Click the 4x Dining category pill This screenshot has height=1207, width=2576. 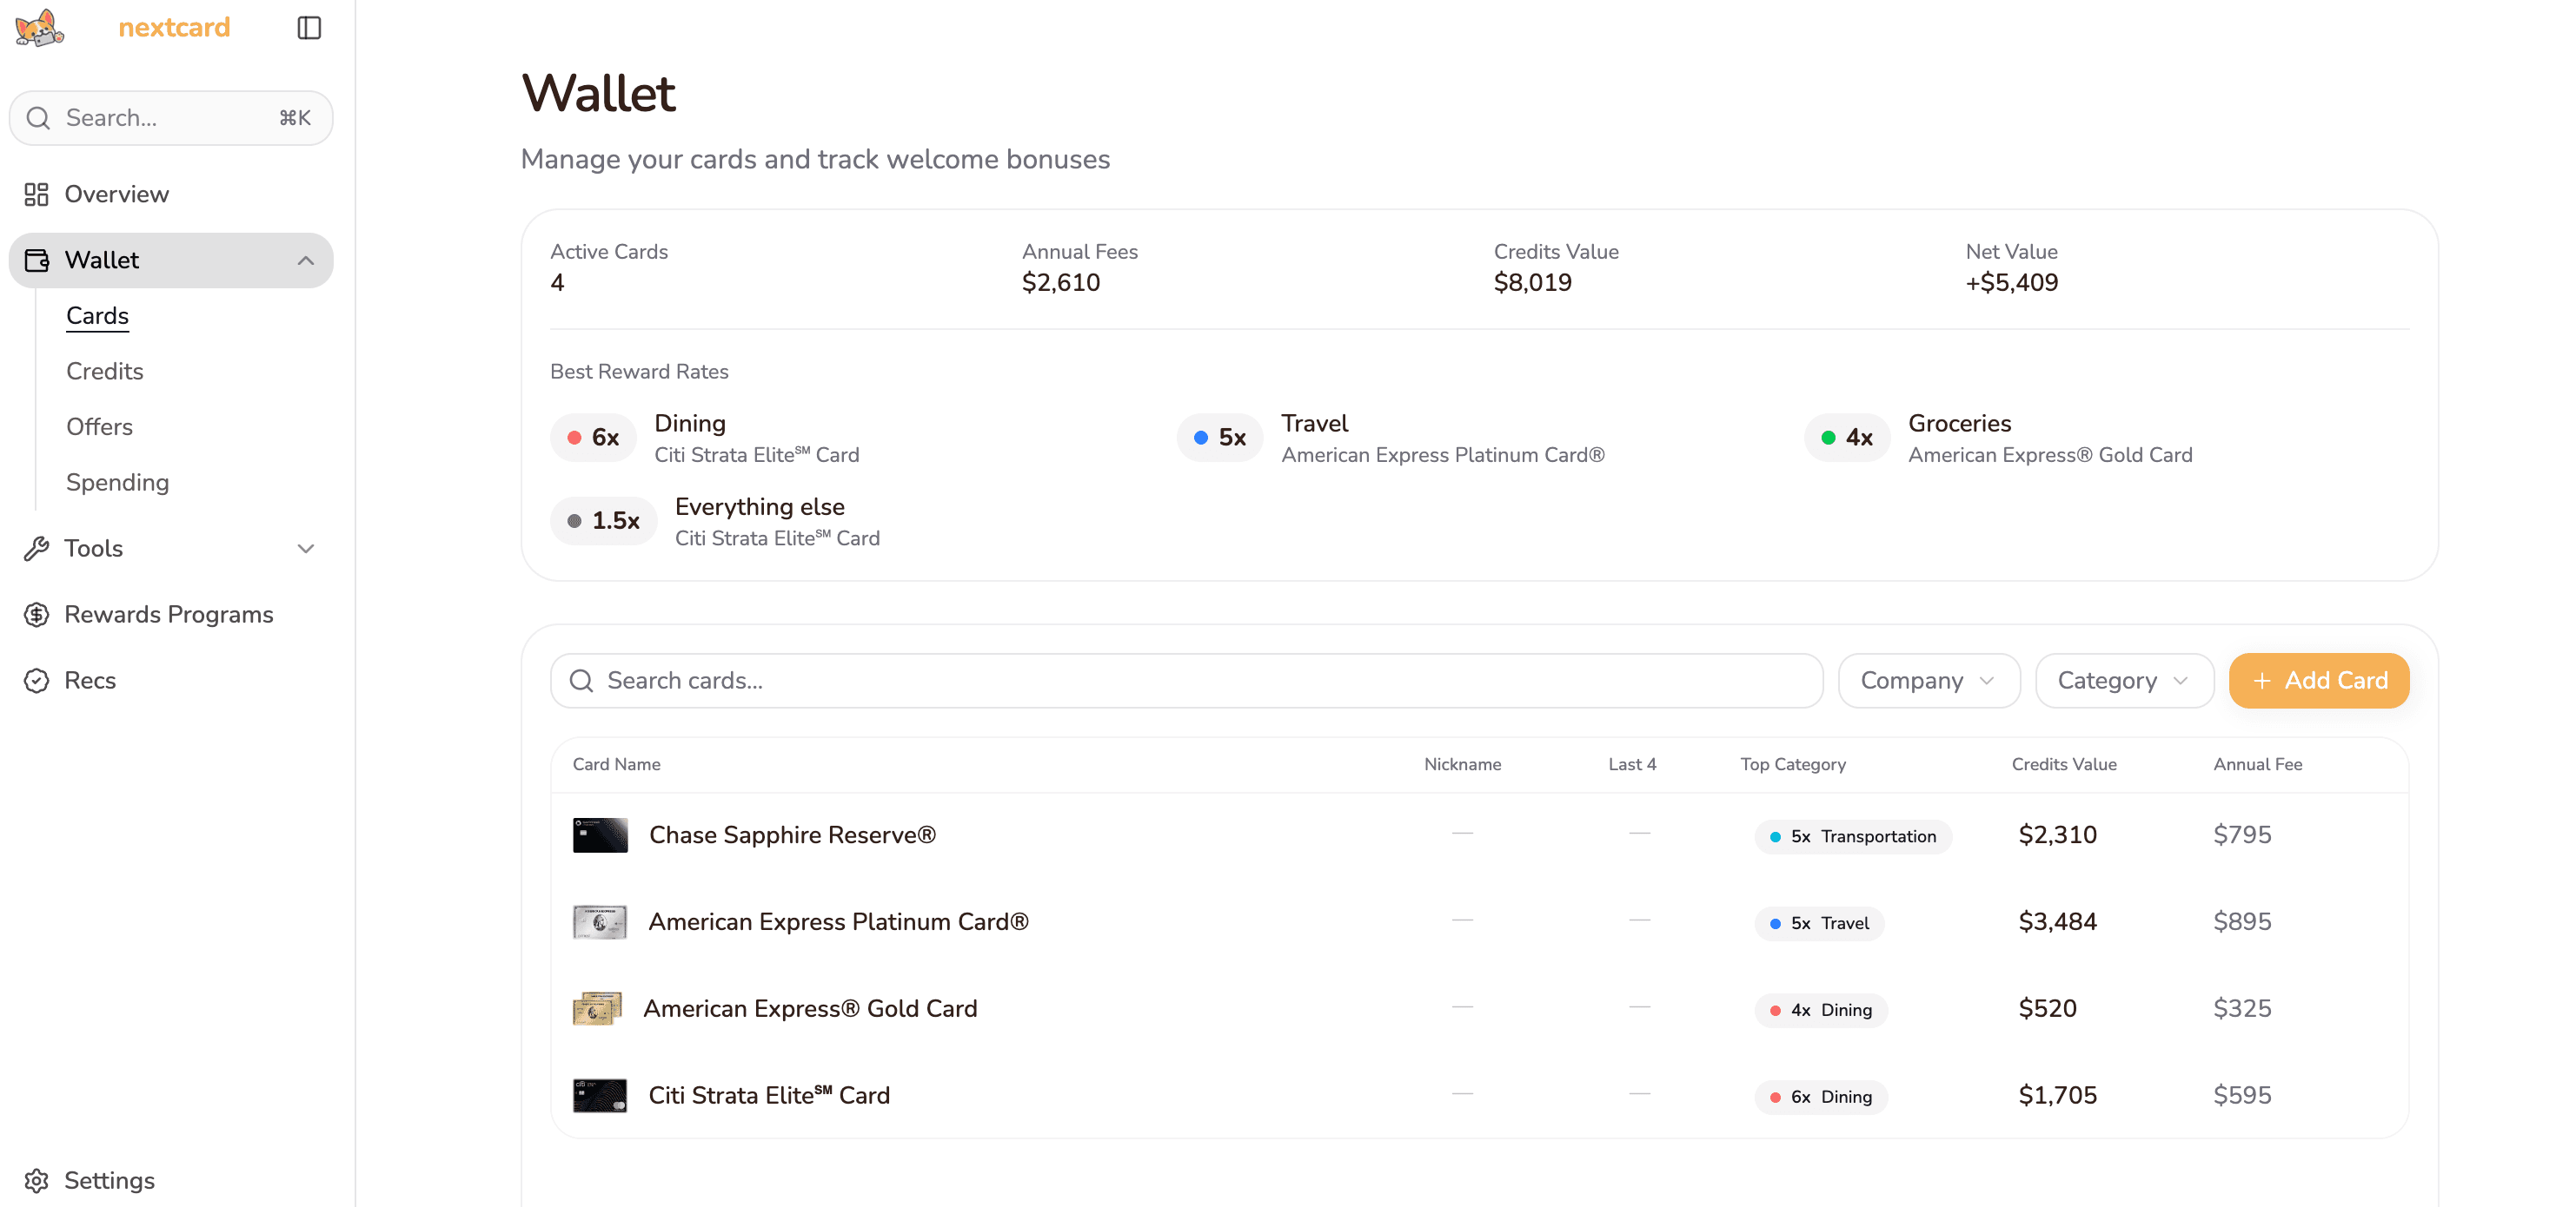[x=1820, y=1010]
